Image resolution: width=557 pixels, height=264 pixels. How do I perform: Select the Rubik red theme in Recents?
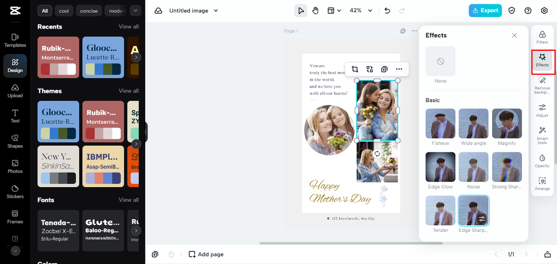pos(58,57)
